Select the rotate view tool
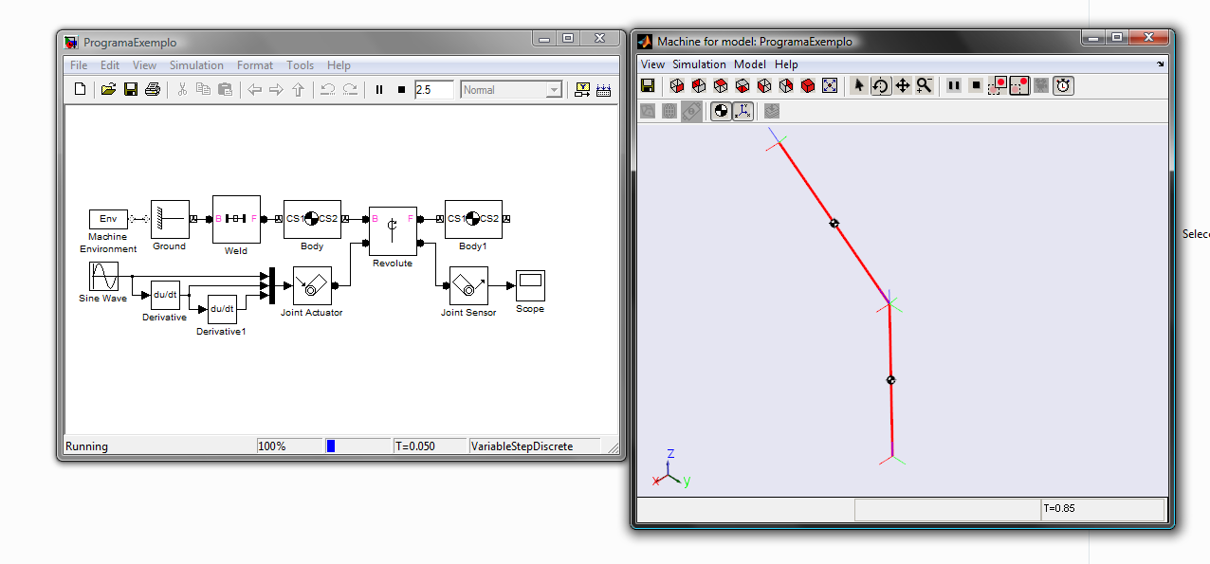The width and height of the screenshot is (1210, 564). tap(881, 86)
